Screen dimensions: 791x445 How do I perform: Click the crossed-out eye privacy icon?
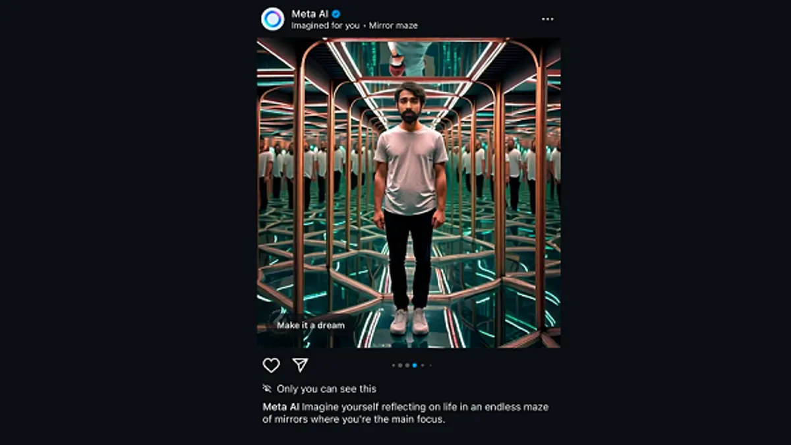click(x=267, y=389)
